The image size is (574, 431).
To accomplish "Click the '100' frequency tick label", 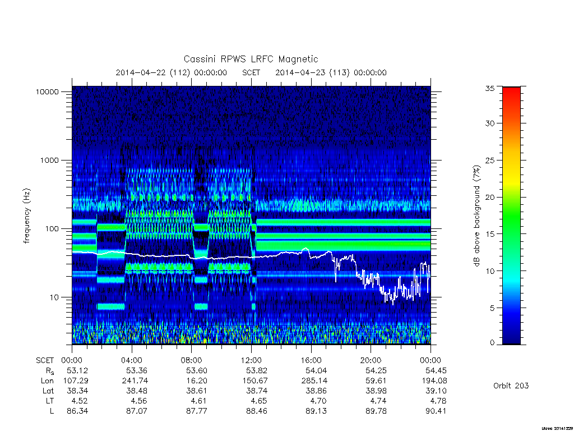I will [52, 229].
